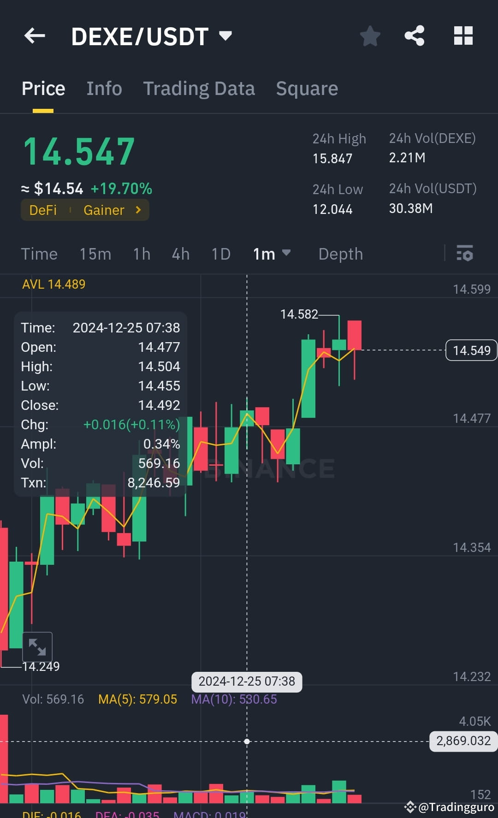Switch to the Trading Data tab
This screenshot has width=498, height=818.
point(199,88)
